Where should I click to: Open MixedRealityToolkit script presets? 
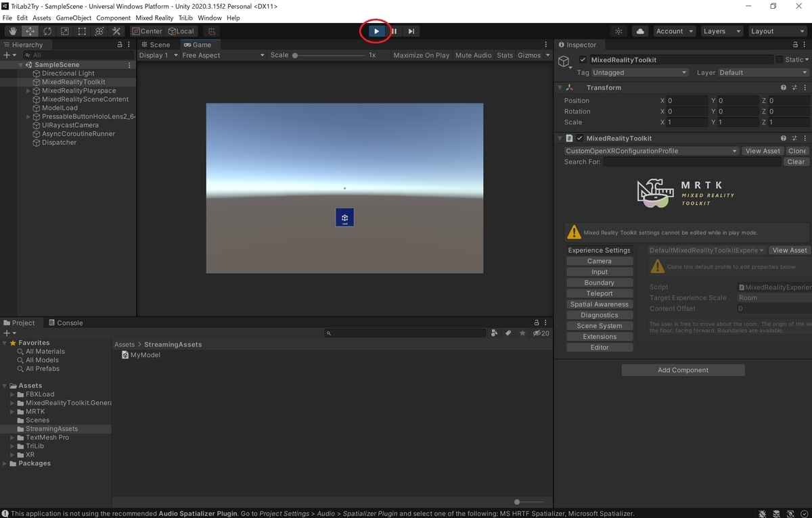pyautogui.click(x=794, y=138)
